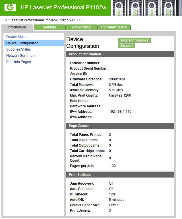The image size is (182, 219).
Task: Open Print Info Pages link
Action: click(18, 62)
